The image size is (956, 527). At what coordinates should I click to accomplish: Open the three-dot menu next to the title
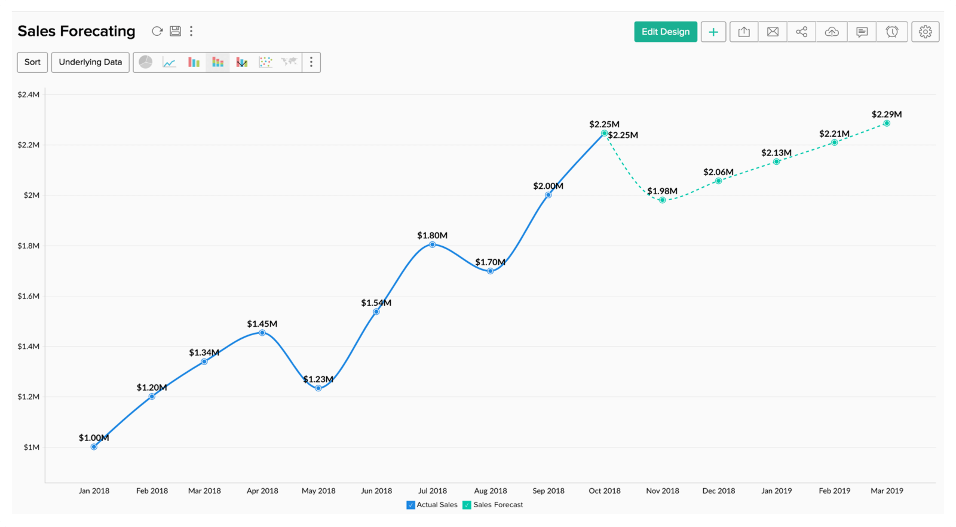[x=191, y=31]
